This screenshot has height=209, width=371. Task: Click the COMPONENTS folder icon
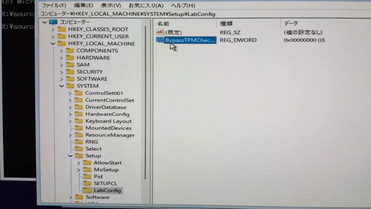(70, 51)
